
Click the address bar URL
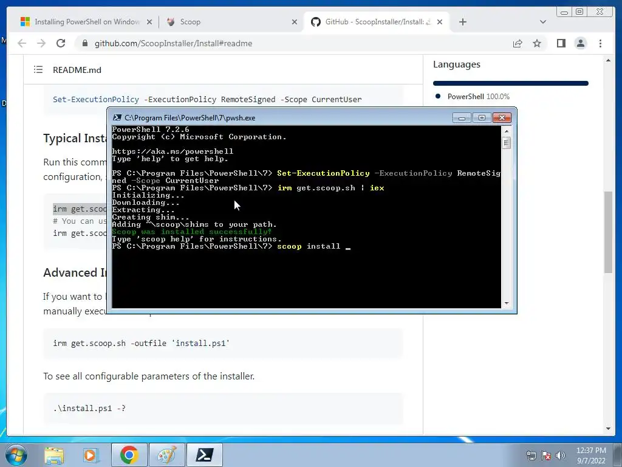(173, 43)
